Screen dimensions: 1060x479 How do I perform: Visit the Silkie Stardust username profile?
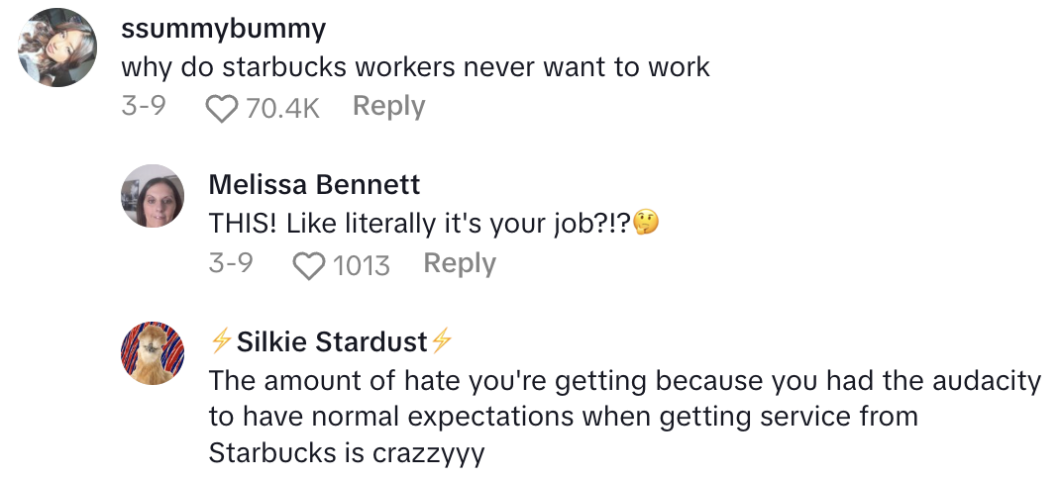point(332,342)
